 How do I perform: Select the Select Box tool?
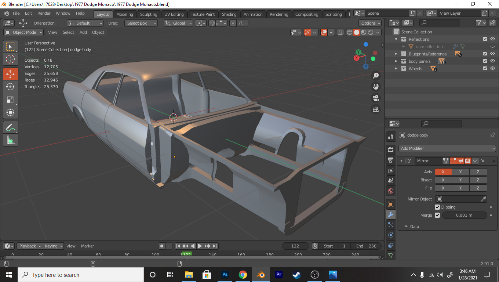pos(10,47)
